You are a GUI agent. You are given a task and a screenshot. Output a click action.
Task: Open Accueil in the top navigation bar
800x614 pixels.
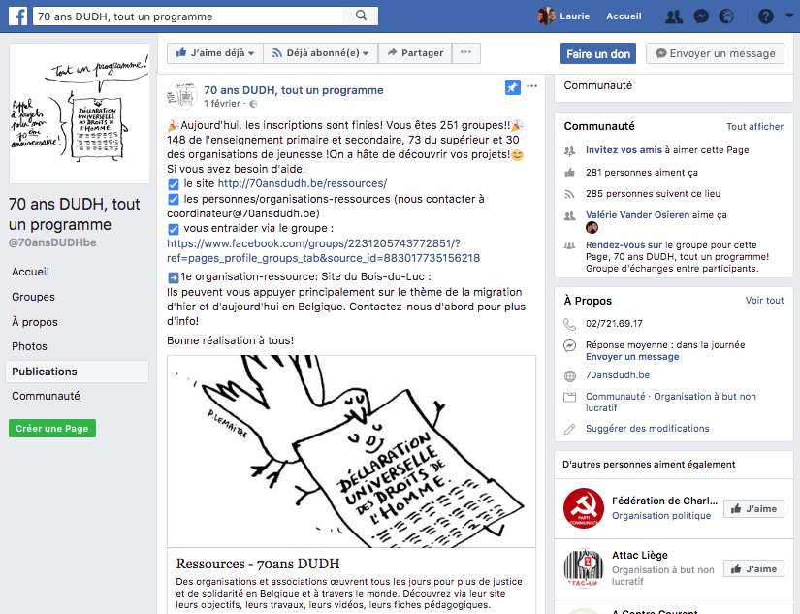pyautogui.click(x=624, y=16)
